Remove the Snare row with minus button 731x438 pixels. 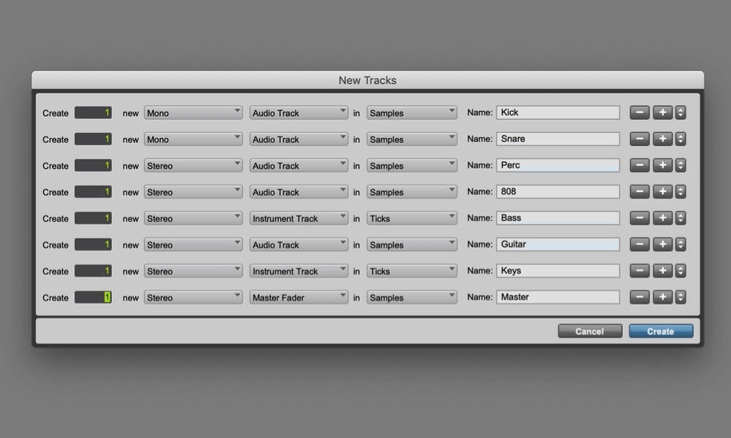click(x=640, y=139)
